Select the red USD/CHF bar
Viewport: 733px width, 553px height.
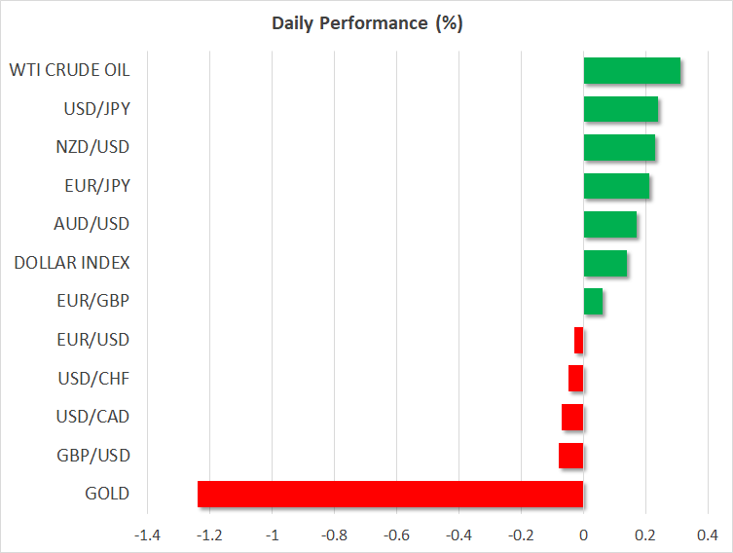point(575,378)
